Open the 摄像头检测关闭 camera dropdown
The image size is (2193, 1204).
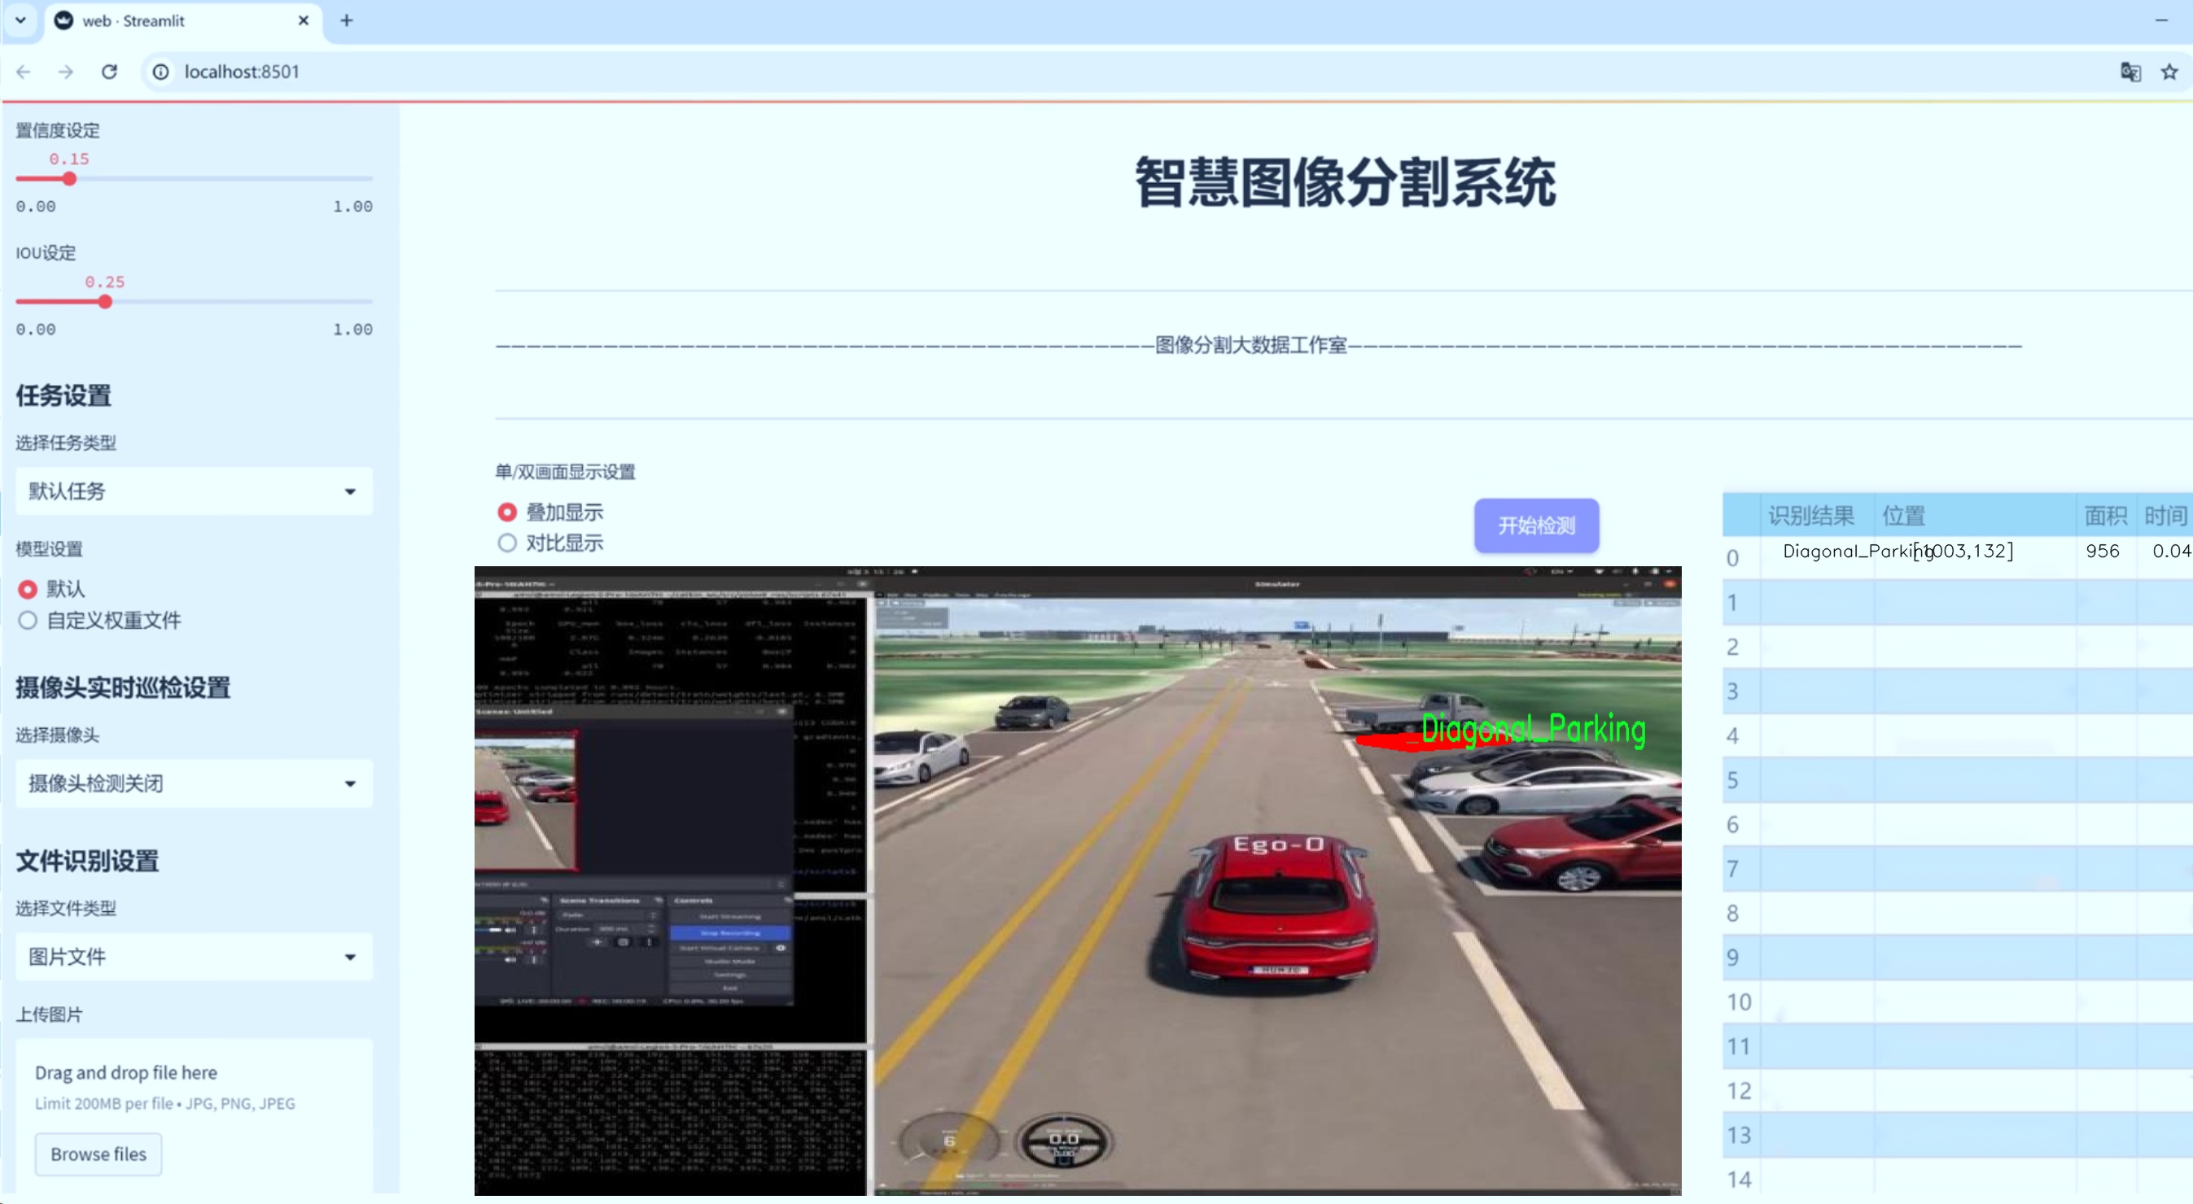coord(194,783)
